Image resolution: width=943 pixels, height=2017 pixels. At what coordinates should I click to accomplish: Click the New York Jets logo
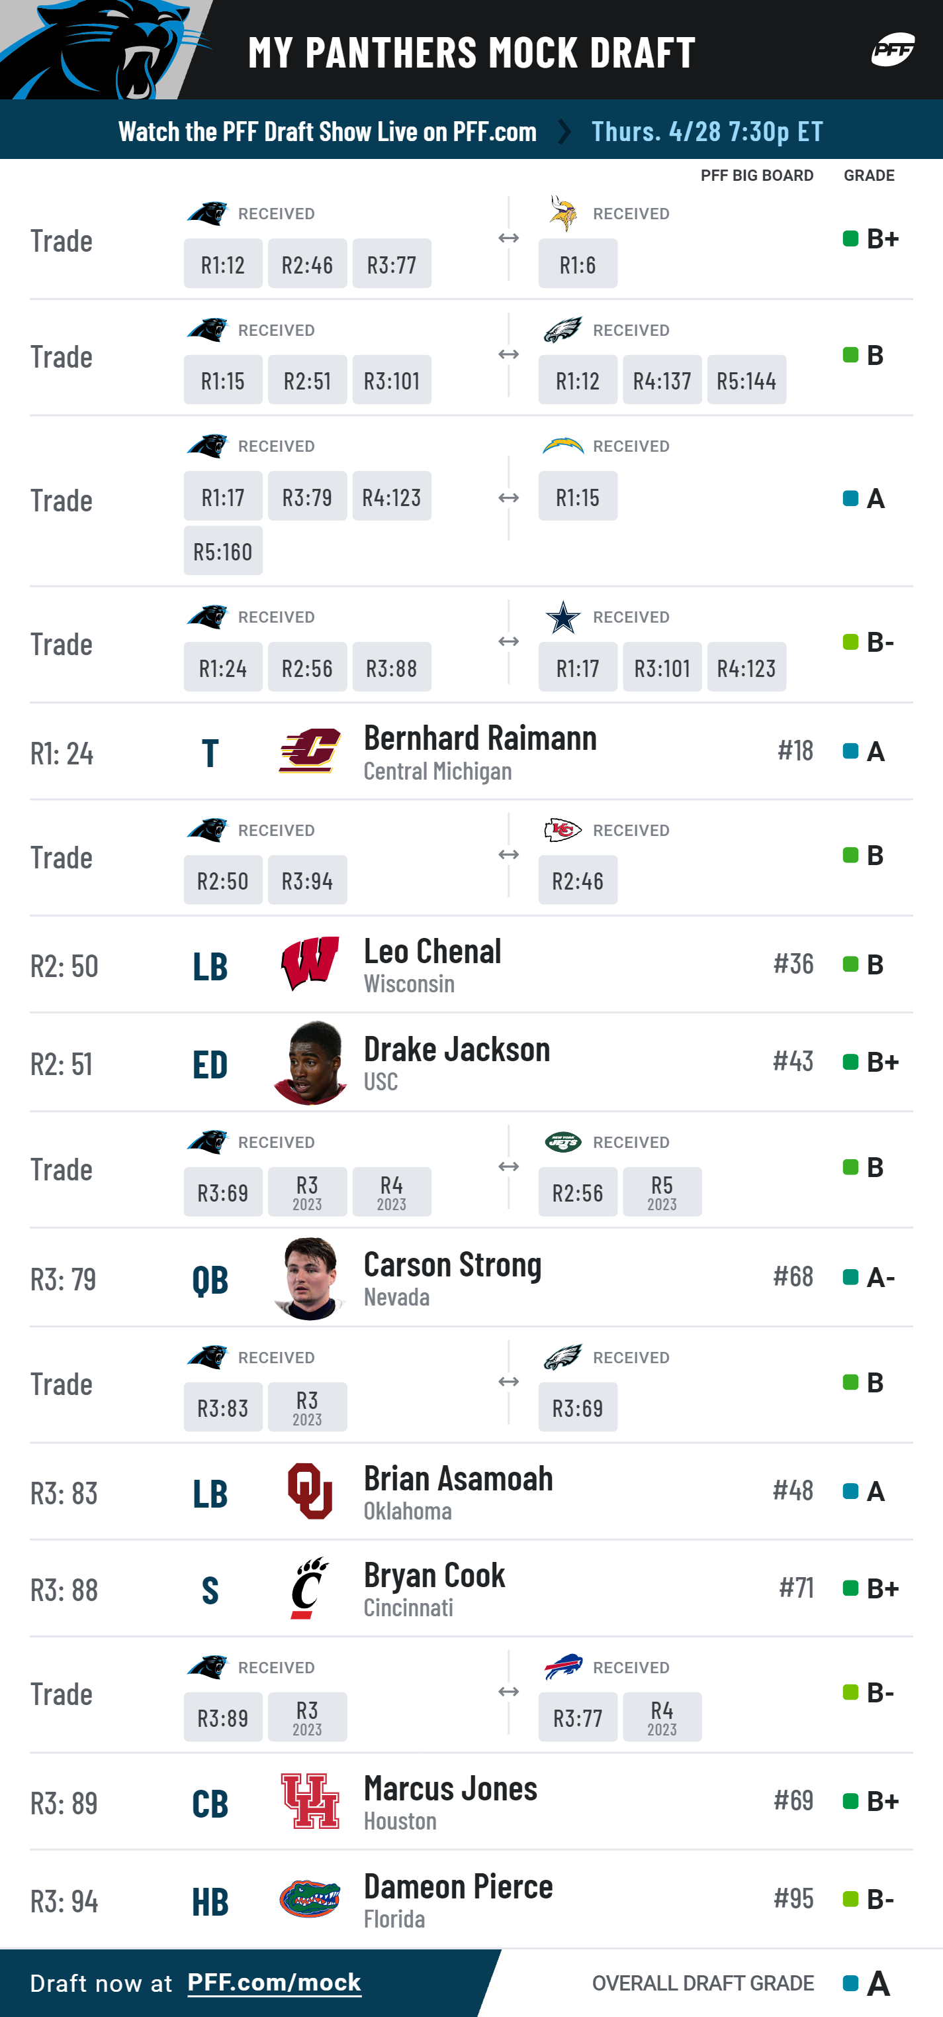pyautogui.click(x=563, y=1143)
